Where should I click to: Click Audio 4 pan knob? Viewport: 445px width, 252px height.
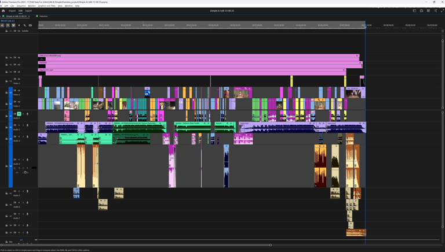coord(25,172)
